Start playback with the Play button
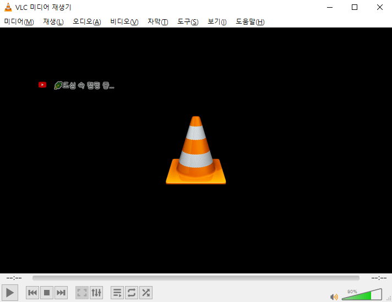 10,293
